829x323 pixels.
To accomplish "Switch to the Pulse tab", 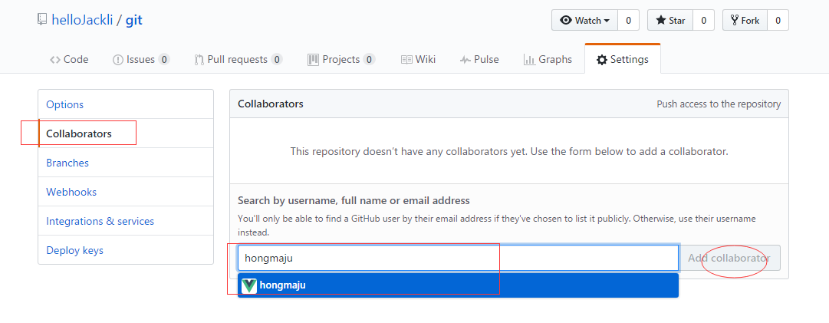I will pyautogui.click(x=479, y=59).
